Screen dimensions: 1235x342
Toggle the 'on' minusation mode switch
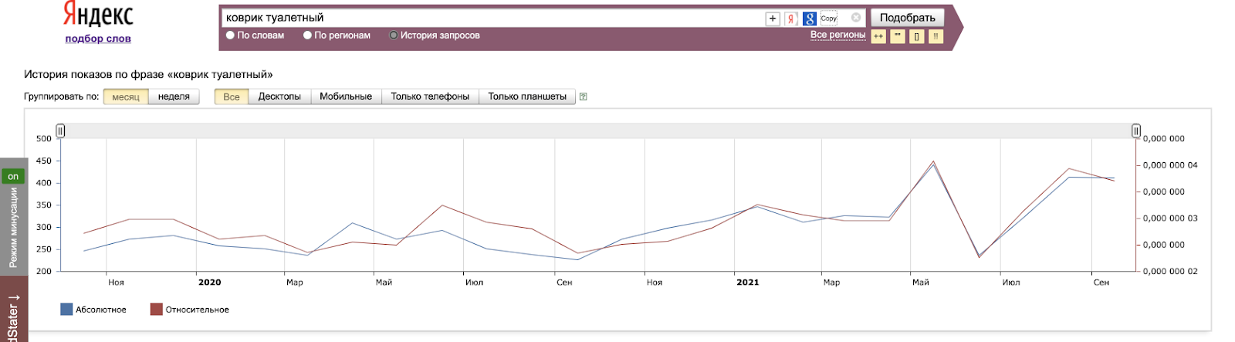tap(13, 177)
